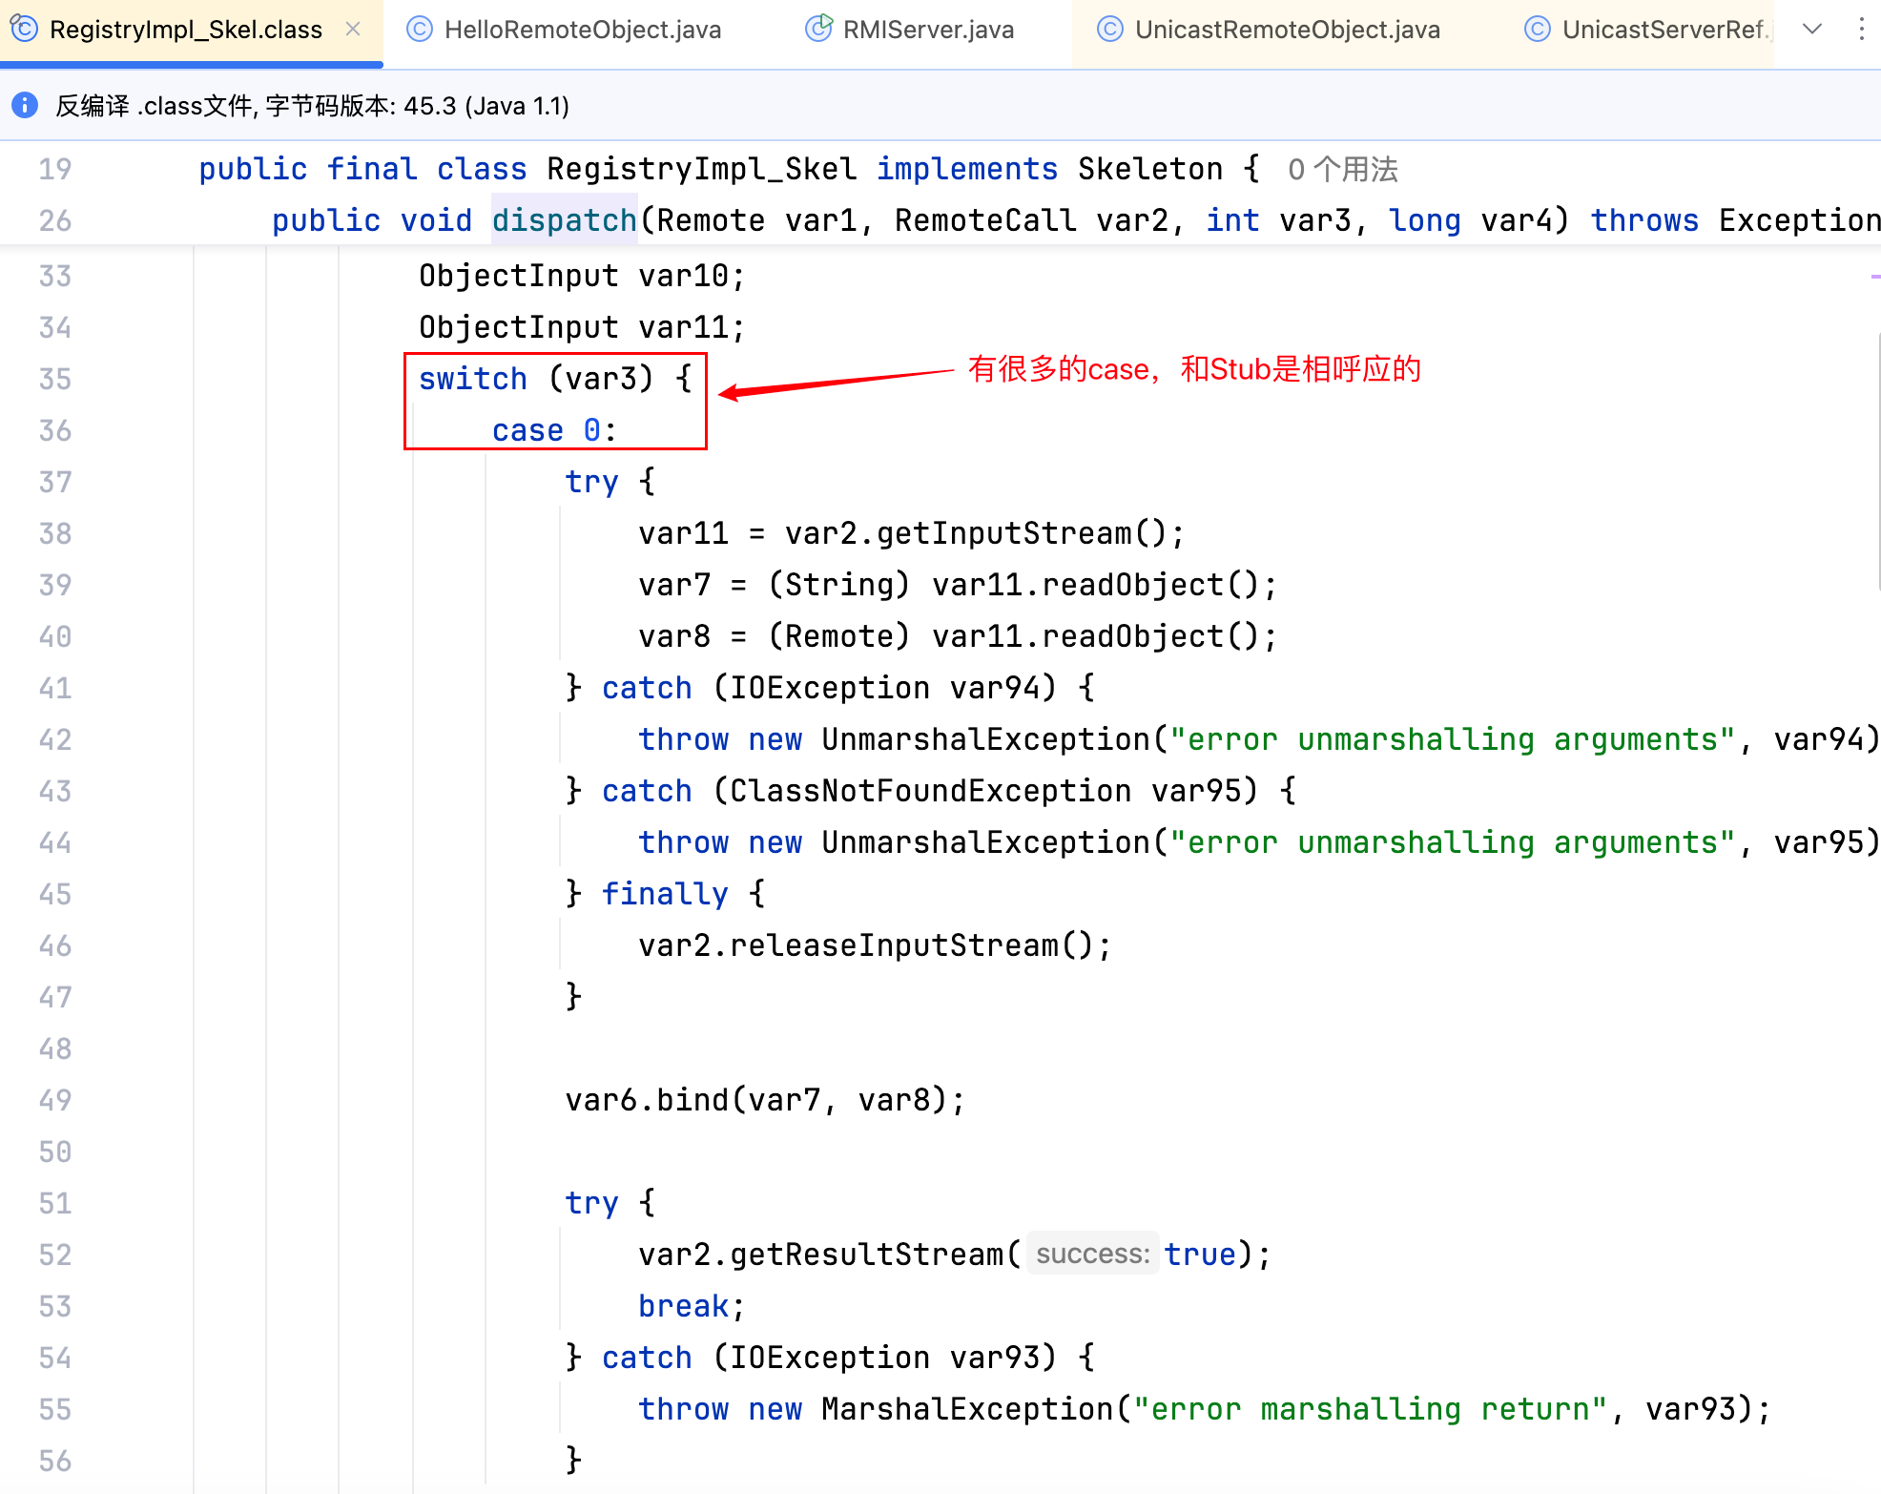Image resolution: width=1881 pixels, height=1494 pixels.
Task: Click the UnicastServerRef tab class icon
Action: click(x=1537, y=30)
